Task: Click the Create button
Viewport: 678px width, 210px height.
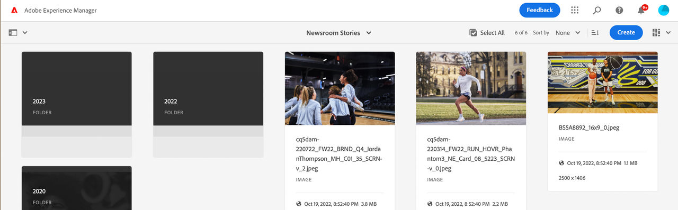Action: pyautogui.click(x=626, y=32)
